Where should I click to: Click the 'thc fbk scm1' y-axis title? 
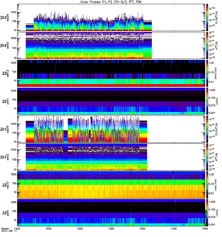5,213
